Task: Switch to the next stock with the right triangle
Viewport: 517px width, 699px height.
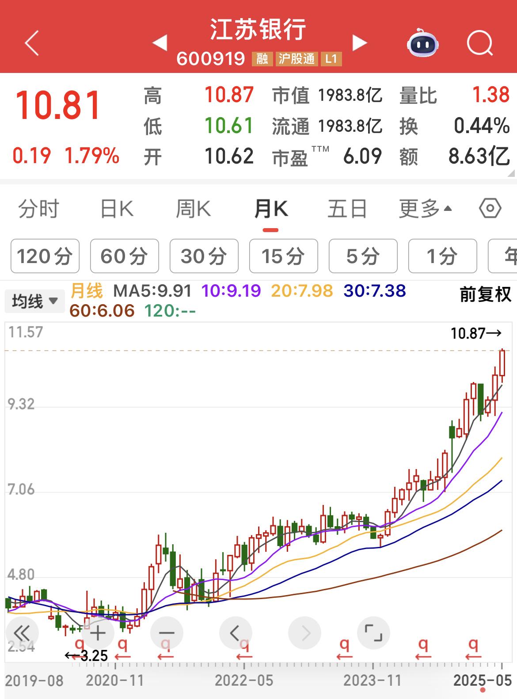Action: [x=360, y=43]
